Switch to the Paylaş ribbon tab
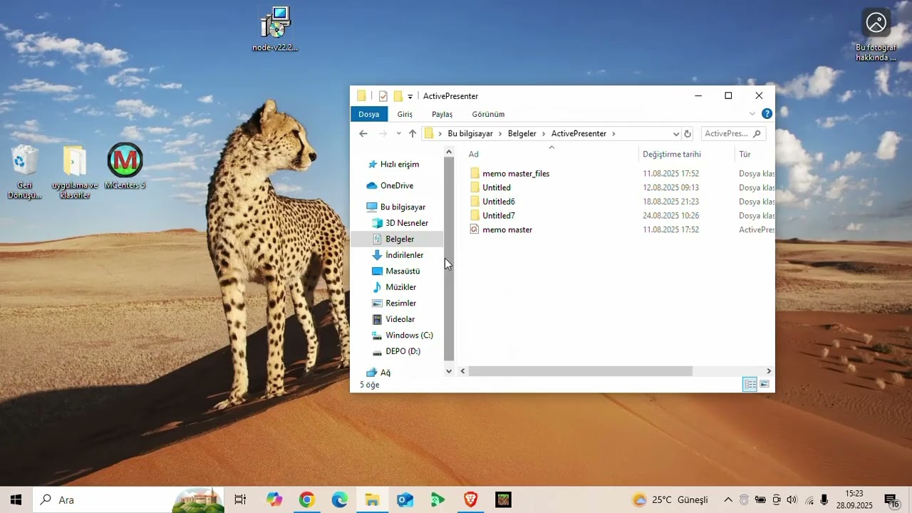This screenshot has width=912, height=513. [x=442, y=114]
